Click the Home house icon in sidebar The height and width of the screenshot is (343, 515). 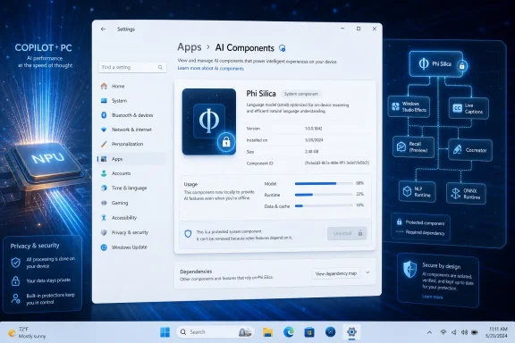(x=104, y=86)
